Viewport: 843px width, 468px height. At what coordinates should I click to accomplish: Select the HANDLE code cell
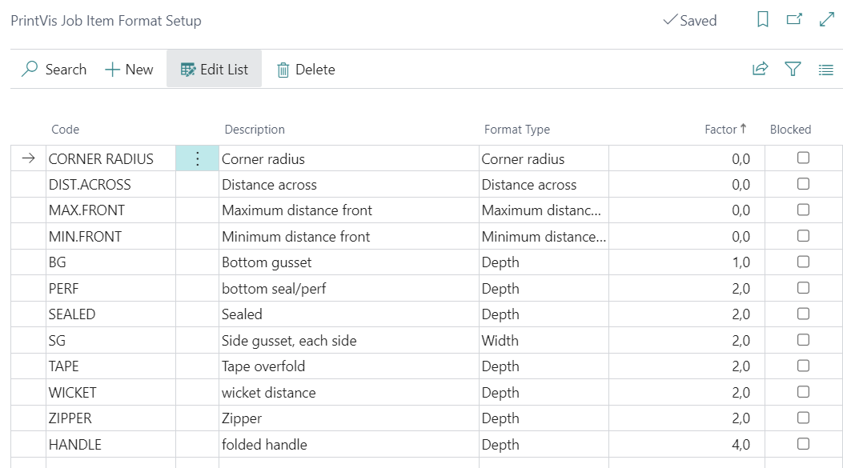(x=110, y=444)
